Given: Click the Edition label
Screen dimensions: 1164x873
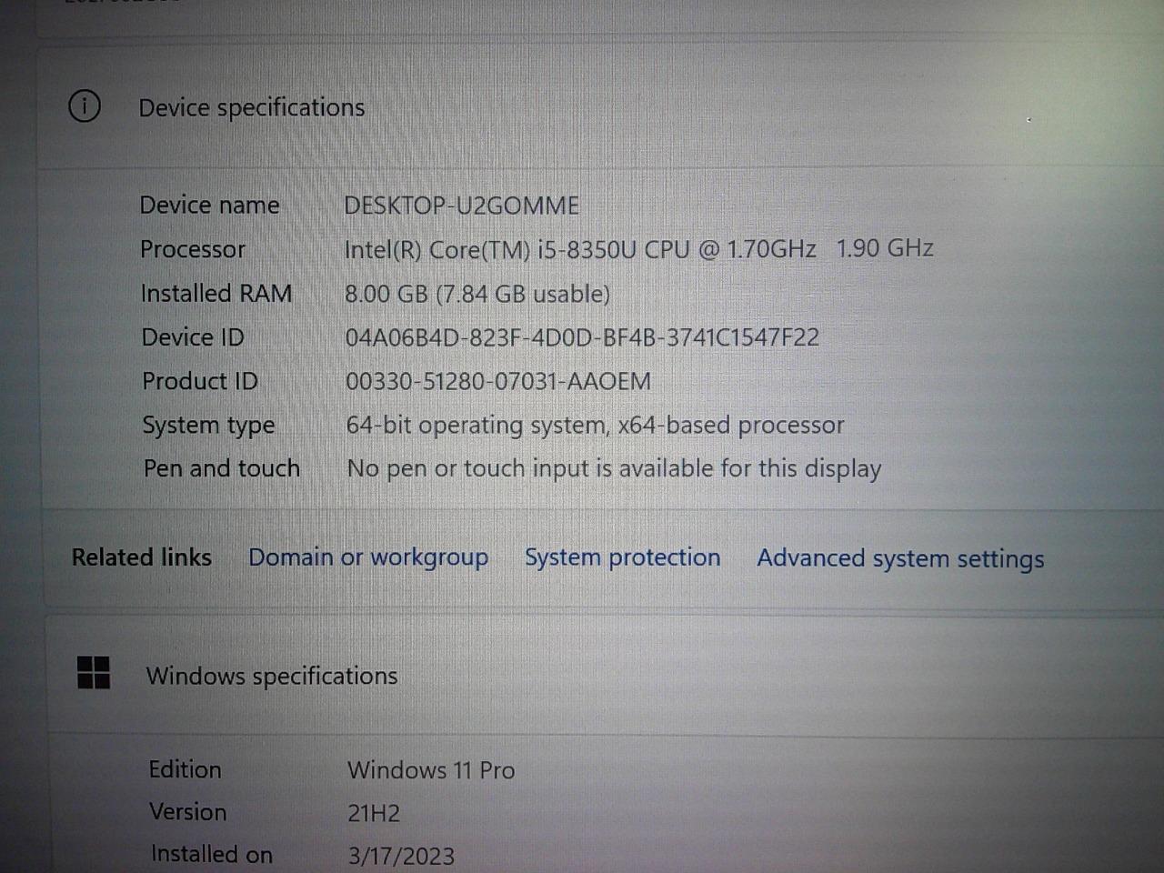Looking at the screenshot, I should (x=186, y=769).
